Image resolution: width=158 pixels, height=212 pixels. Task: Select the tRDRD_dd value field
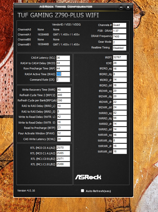point(120,85)
